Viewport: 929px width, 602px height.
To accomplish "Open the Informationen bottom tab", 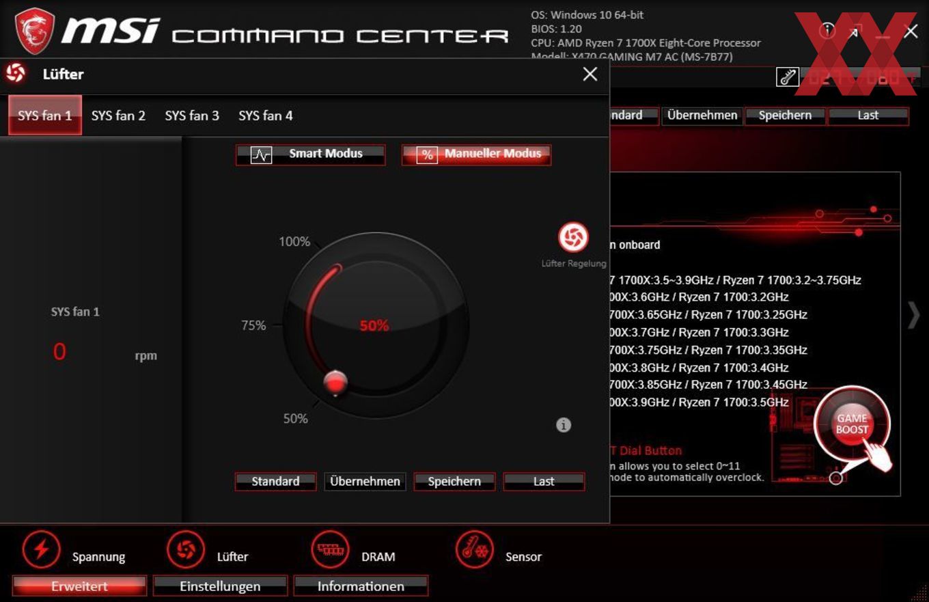I will coord(361,586).
